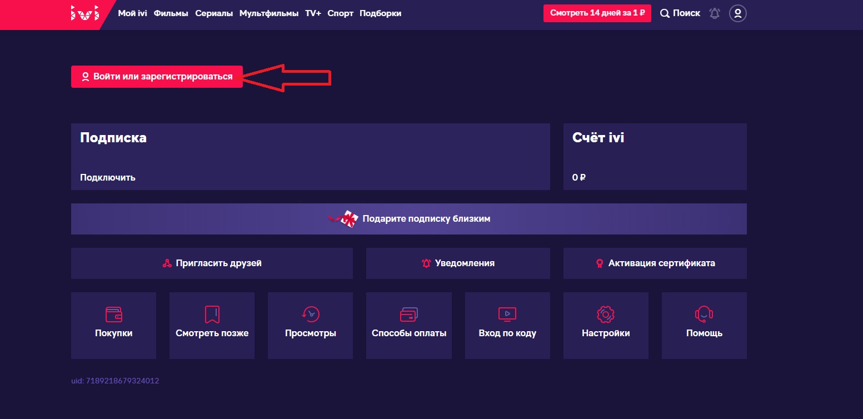863x419 pixels.
Task: Open the Фильмы menu item
Action: tap(171, 13)
